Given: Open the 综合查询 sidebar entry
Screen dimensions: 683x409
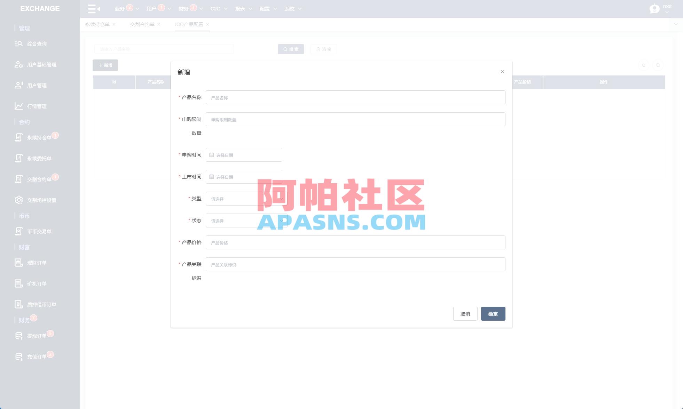Looking at the screenshot, I should [x=37, y=43].
